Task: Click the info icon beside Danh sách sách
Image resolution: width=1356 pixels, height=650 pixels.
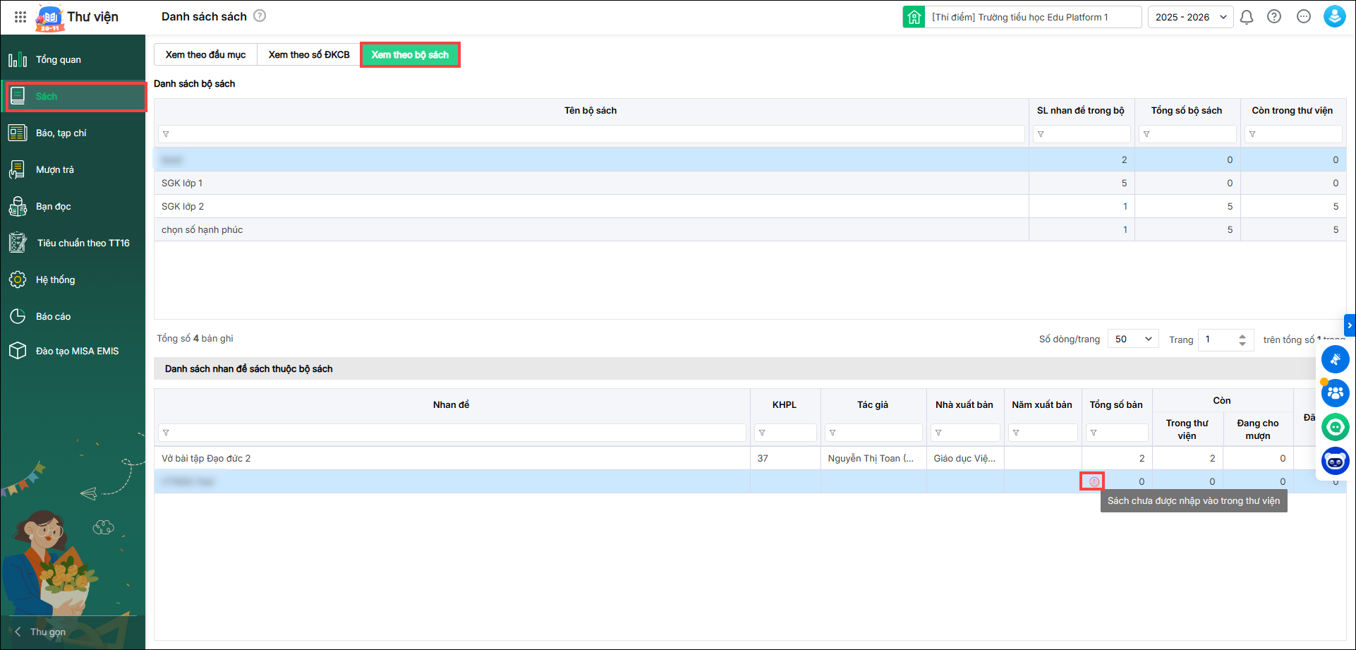Action: pos(260,16)
